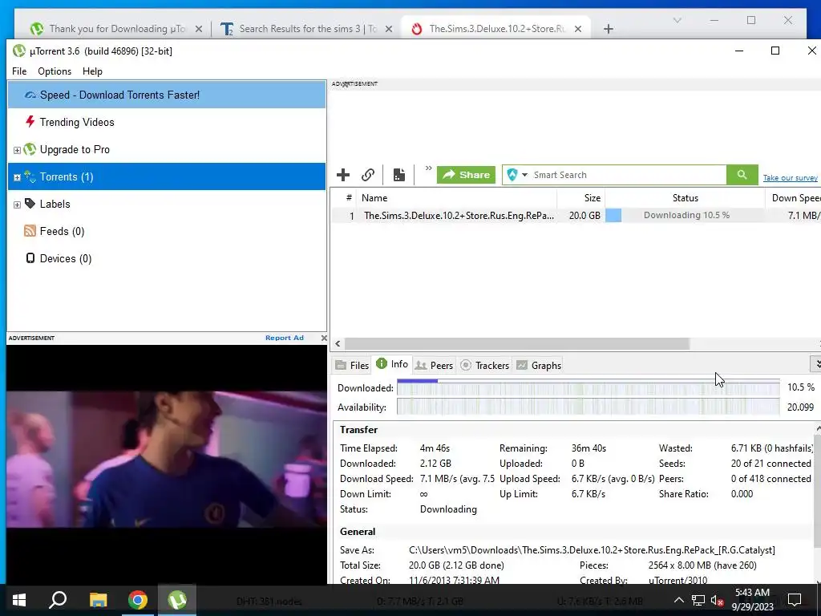Switch to the Peers tab

point(434,365)
